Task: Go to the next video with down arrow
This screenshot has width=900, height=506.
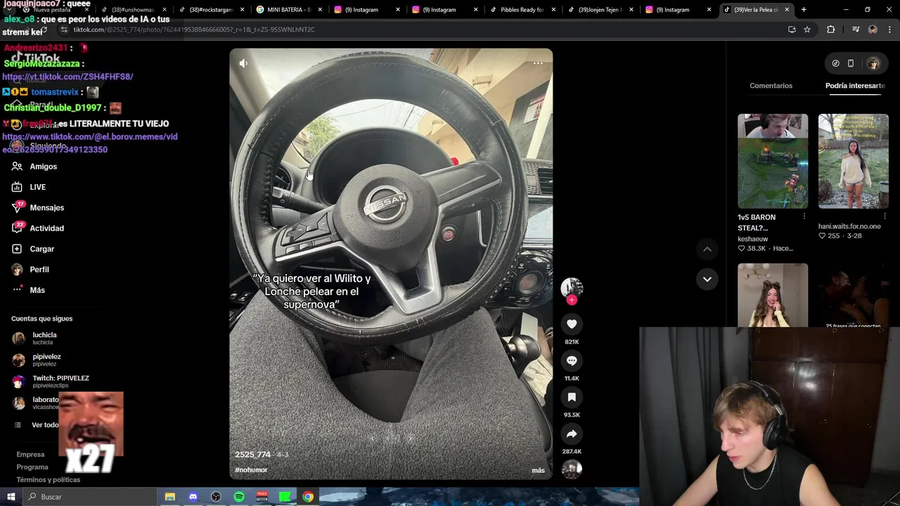Action: click(x=707, y=279)
